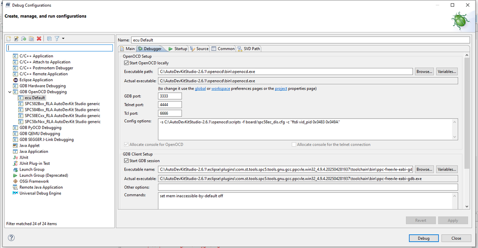Click the Debug button
The image size is (478, 248).
(x=424, y=238)
